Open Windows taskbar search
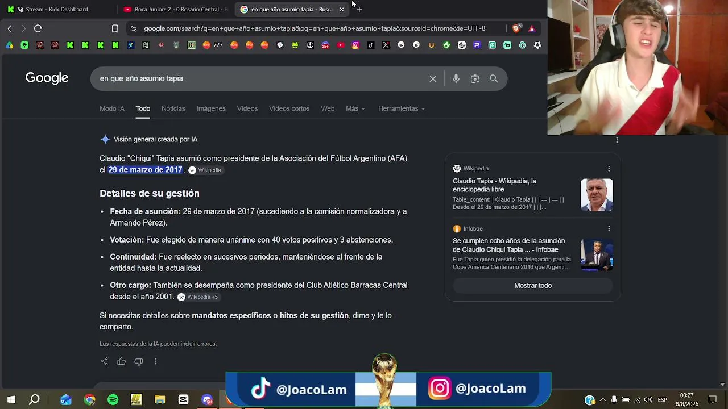Viewport: 728px width, 409px height. [35, 400]
